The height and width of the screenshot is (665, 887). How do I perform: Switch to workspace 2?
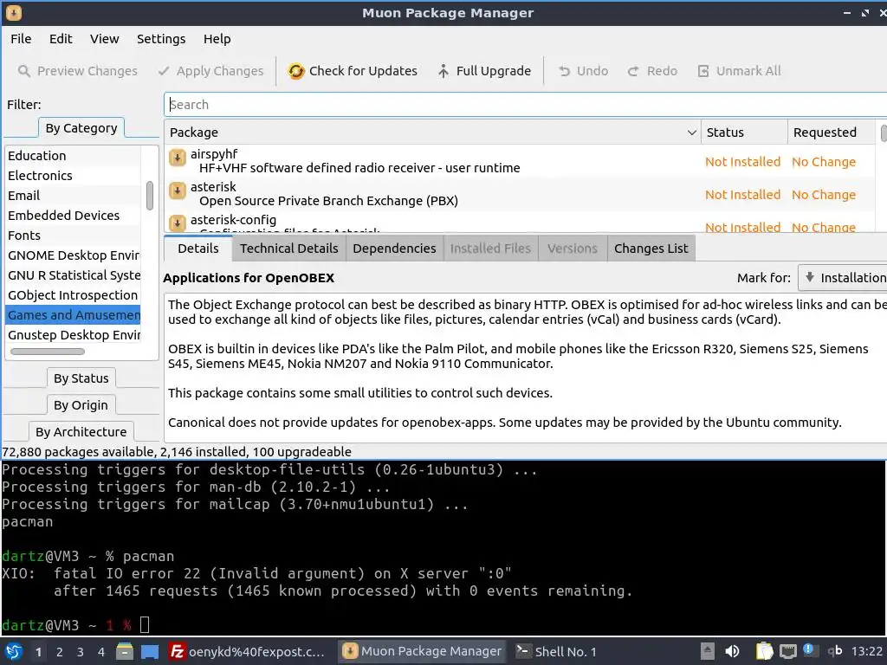click(60, 652)
